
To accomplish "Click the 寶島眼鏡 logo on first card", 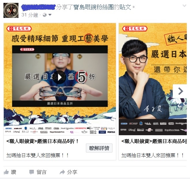I will tap(19, 29).
